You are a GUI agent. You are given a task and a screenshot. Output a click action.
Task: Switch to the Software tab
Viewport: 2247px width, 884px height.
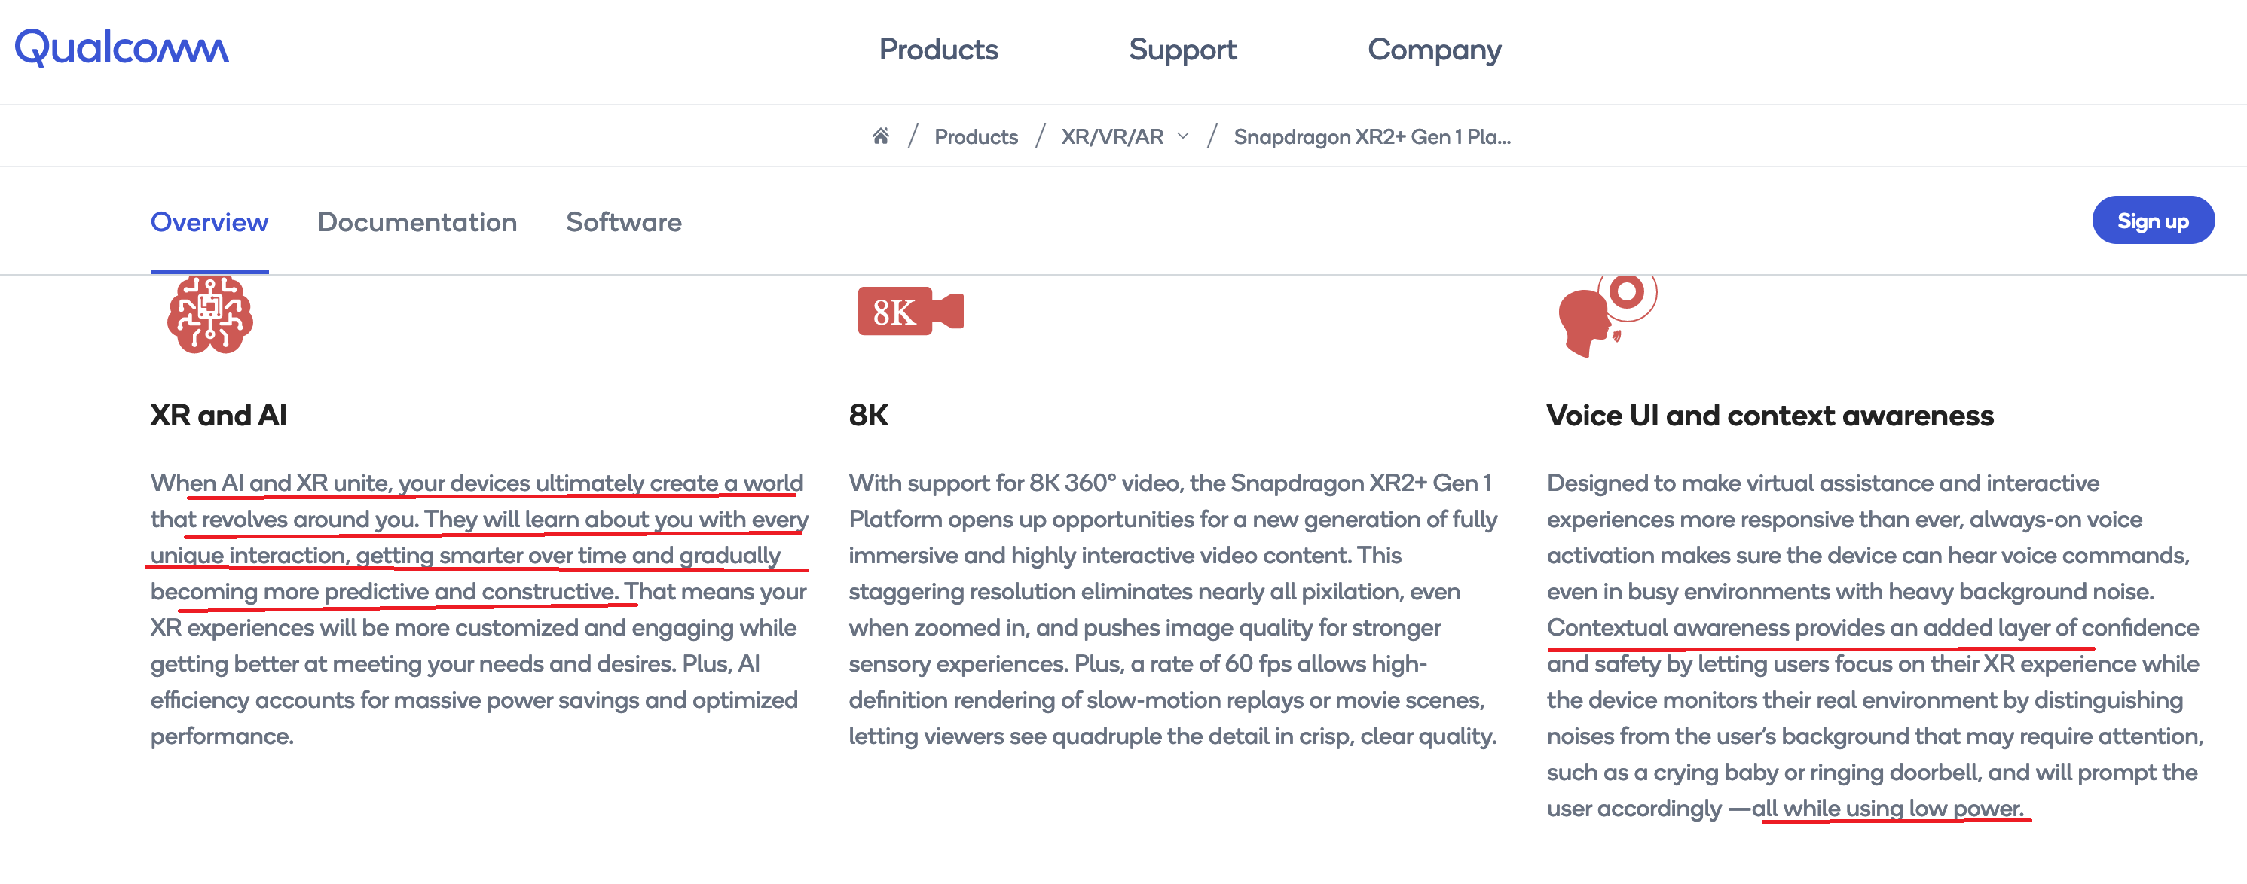tap(624, 222)
